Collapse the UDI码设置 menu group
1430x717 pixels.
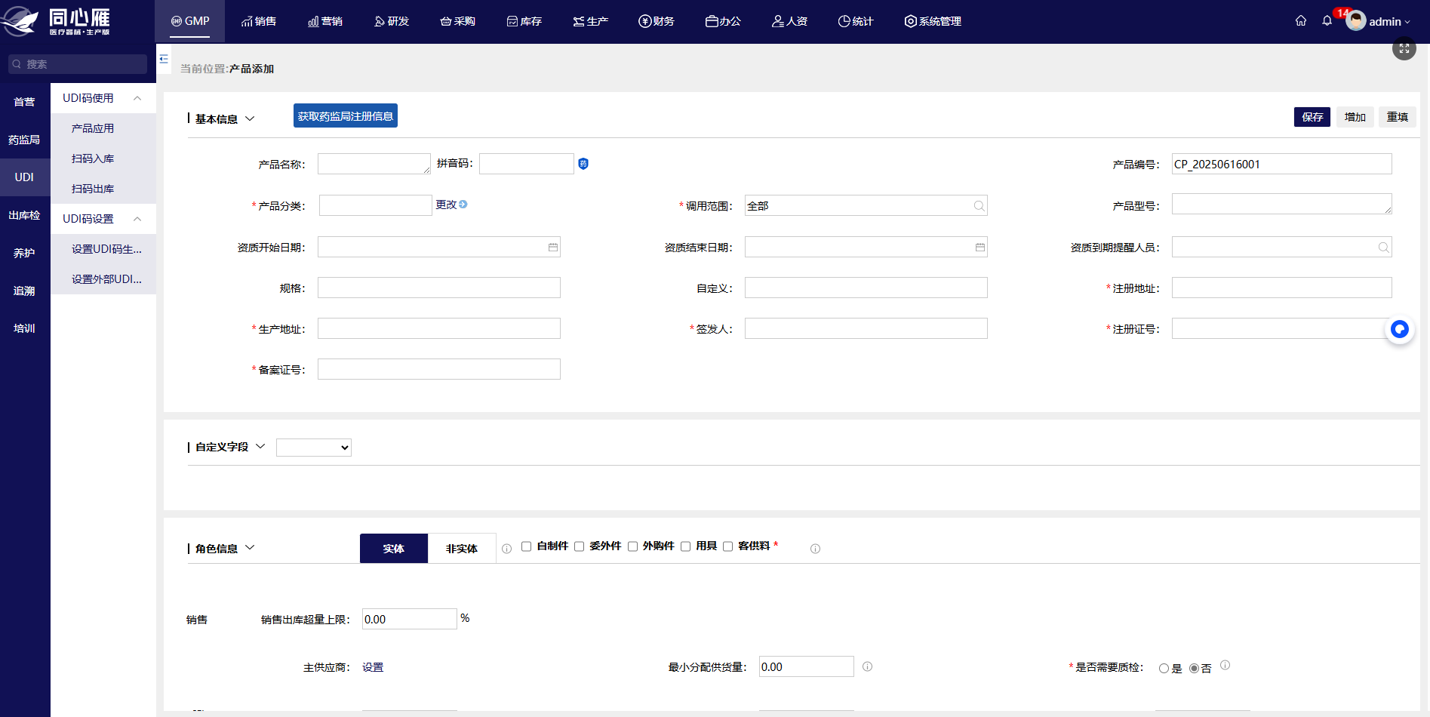(137, 219)
